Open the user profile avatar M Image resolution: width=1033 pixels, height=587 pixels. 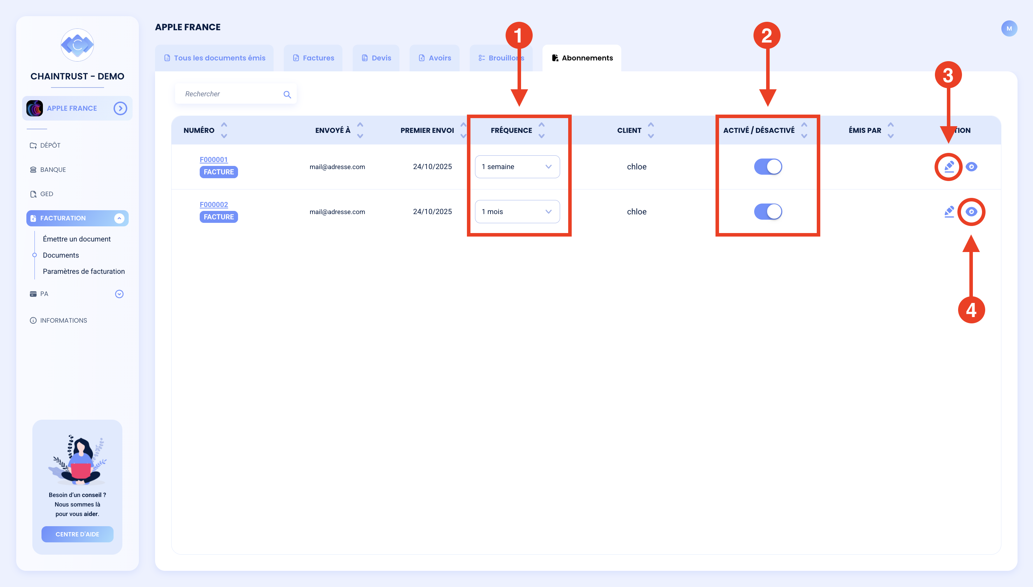click(x=1009, y=28)
